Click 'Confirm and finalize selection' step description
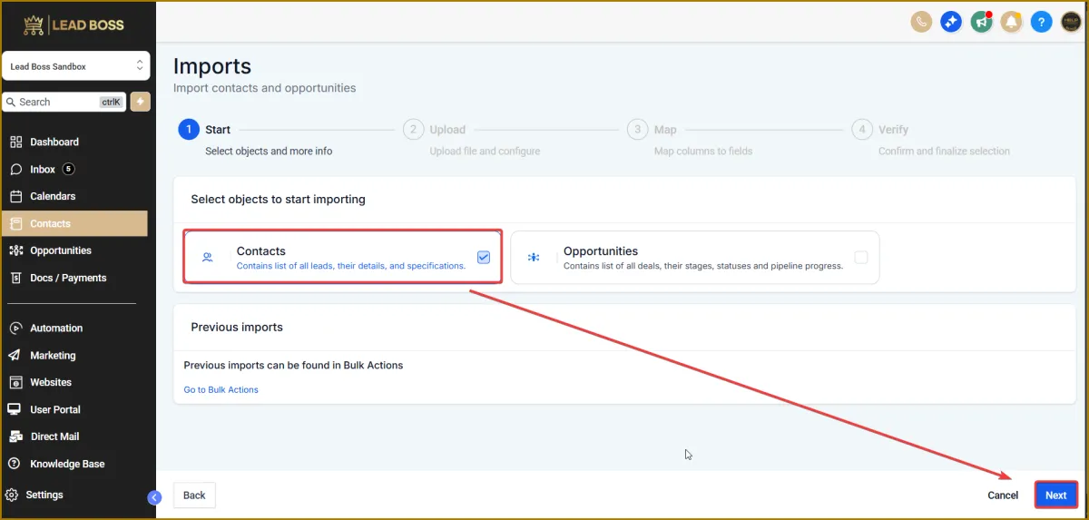The image size is (1089, 520). (x=944, y=152)
